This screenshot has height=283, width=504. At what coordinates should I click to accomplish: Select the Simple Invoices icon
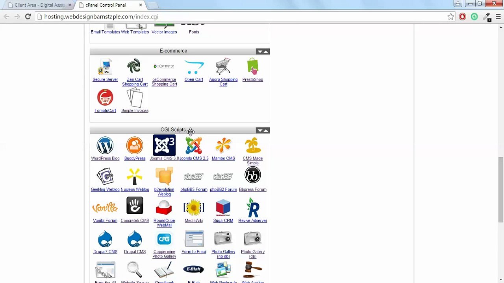(x=135, y=97)
